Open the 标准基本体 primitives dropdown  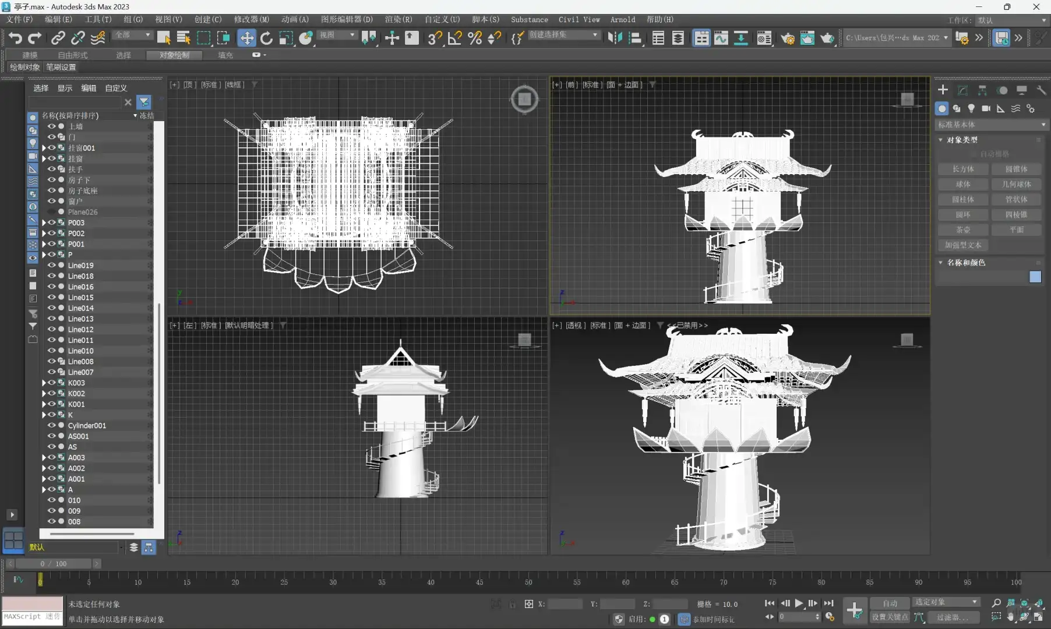pos(990,125)
